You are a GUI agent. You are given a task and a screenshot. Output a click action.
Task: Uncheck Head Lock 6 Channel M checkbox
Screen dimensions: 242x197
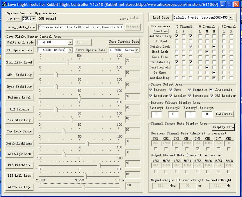pyautogui.click(x=207, y=52)
